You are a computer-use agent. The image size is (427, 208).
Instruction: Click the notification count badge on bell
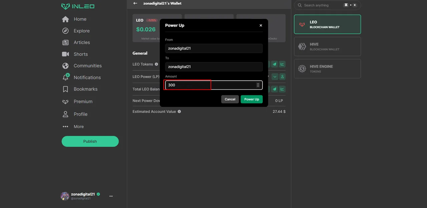[x=68, y=75]
